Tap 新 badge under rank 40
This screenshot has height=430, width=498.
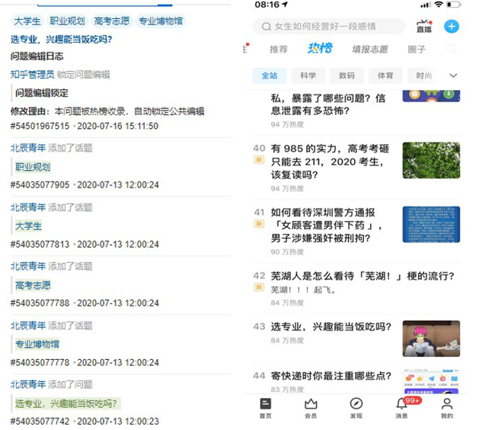tap(259, 159)
